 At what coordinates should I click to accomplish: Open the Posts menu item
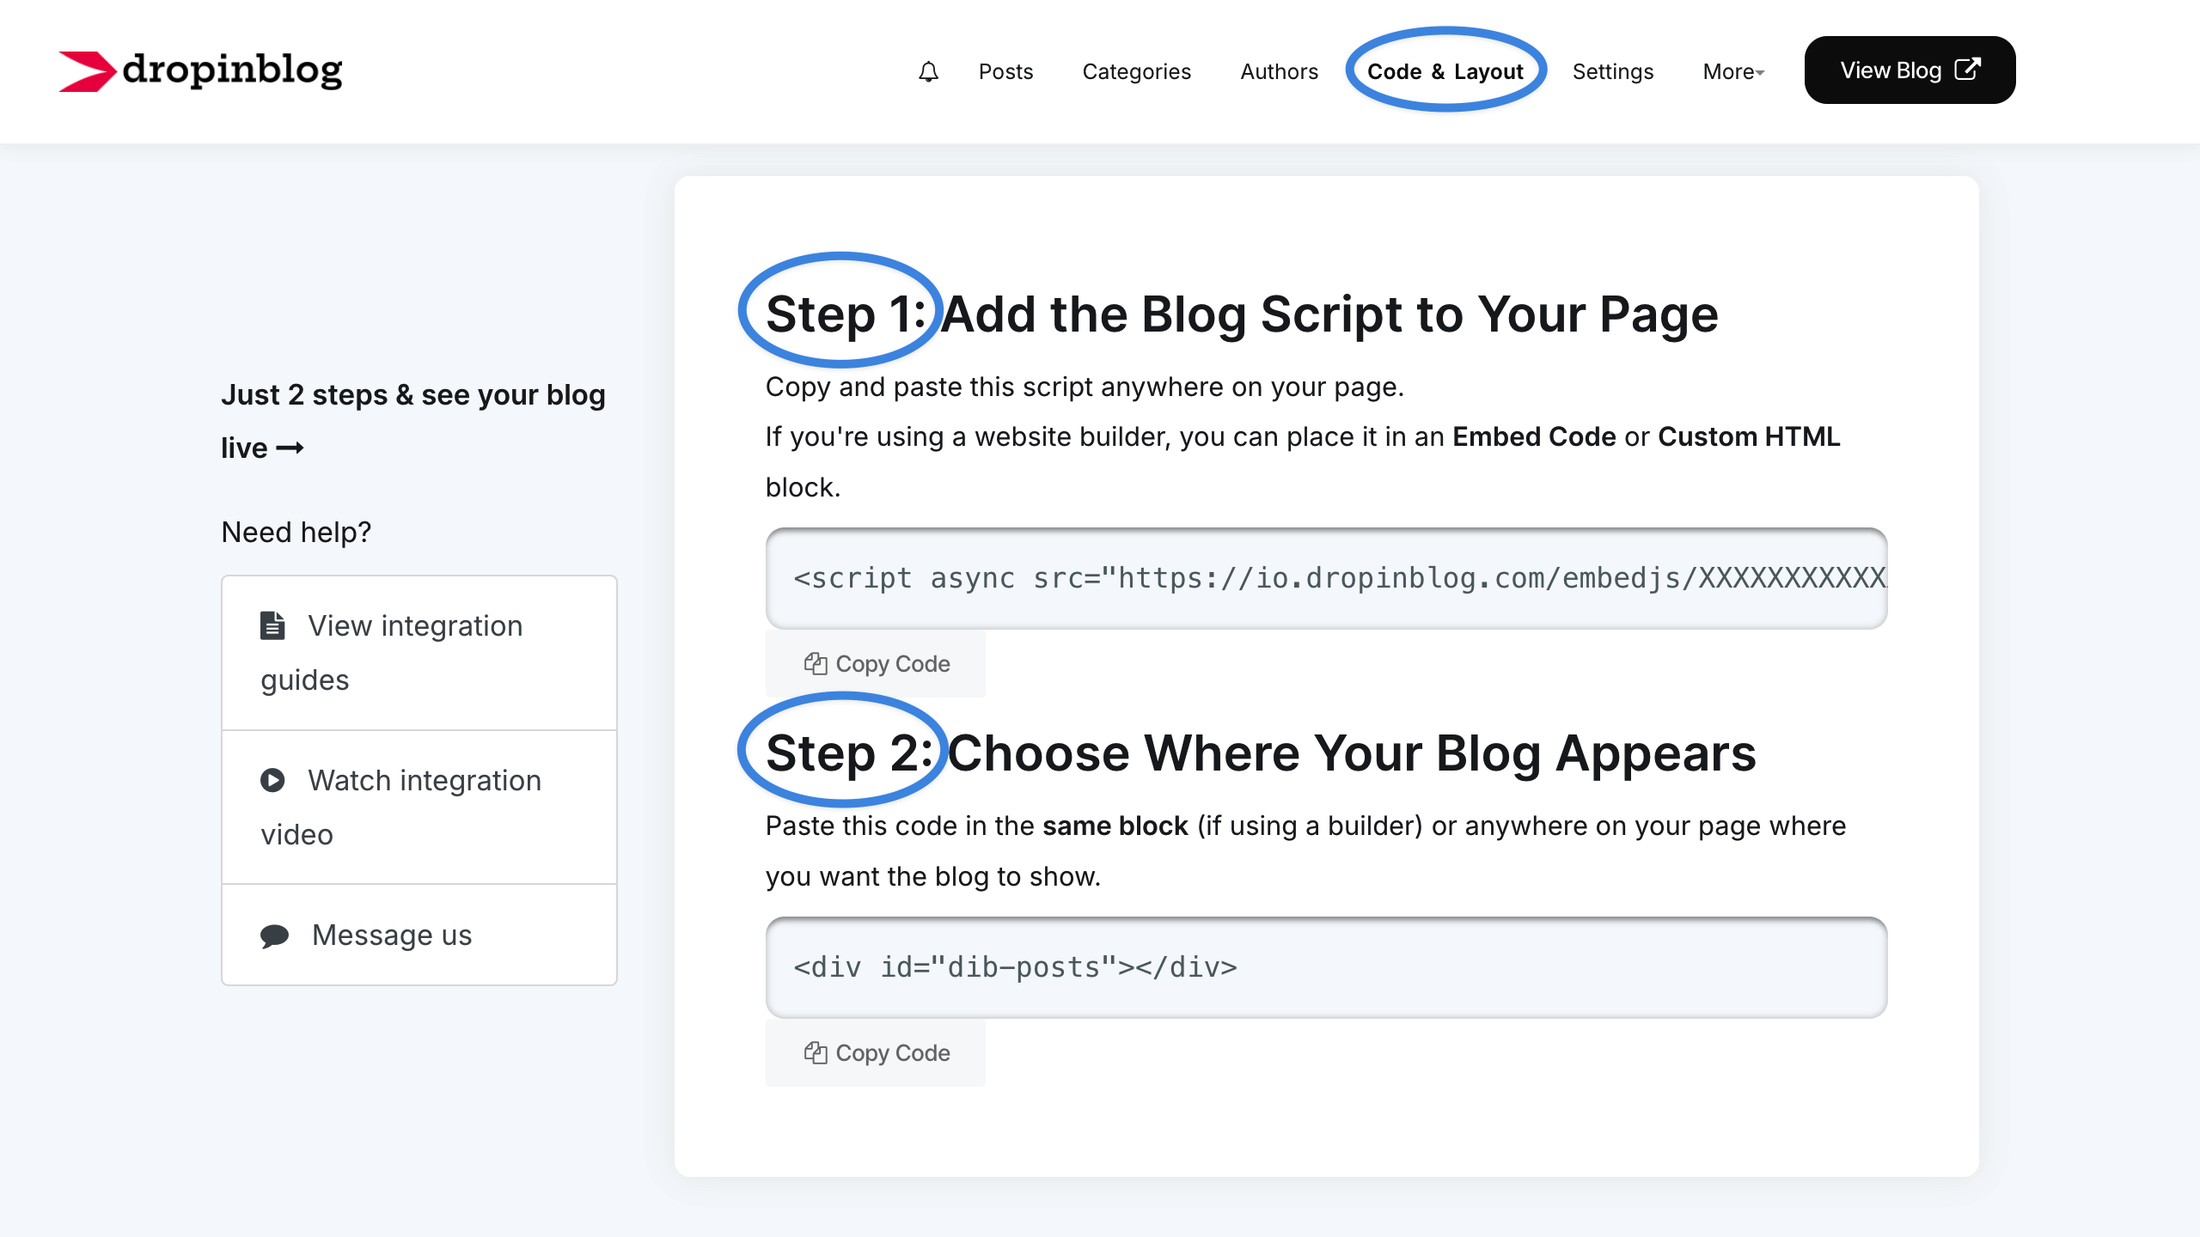[x=1005, y=71]
